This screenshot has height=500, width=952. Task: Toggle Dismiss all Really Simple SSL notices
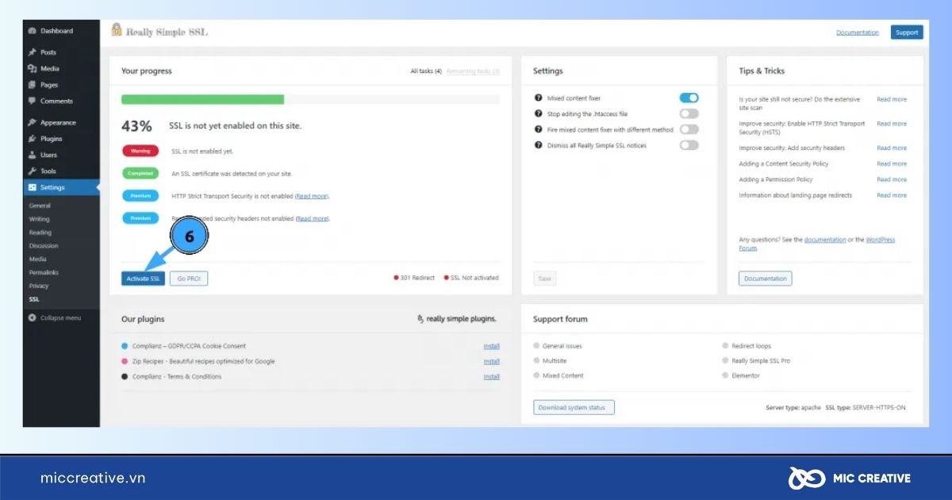click(x=689, y=145)
